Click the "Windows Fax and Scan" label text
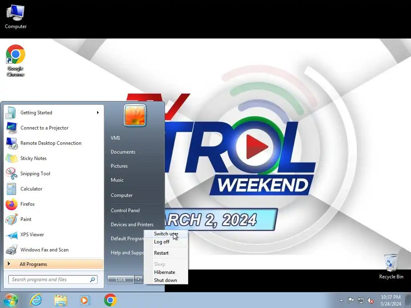 point(45,250)
